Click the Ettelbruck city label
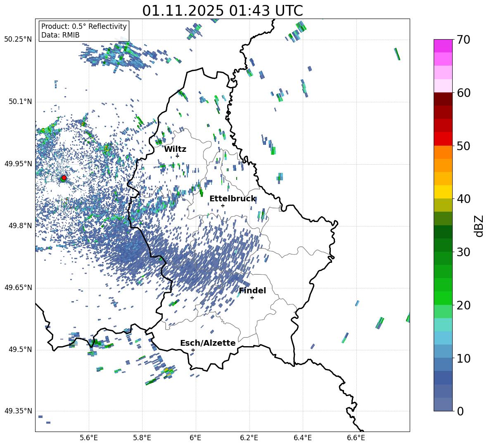The image size is (489, 446). [233, 198]
